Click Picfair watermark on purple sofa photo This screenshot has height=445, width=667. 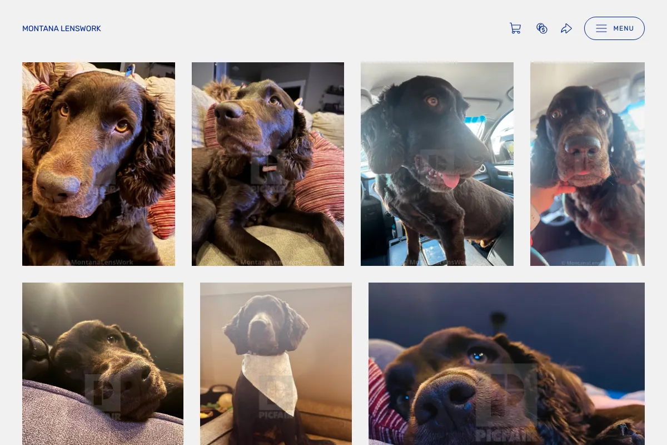(103, 397)
